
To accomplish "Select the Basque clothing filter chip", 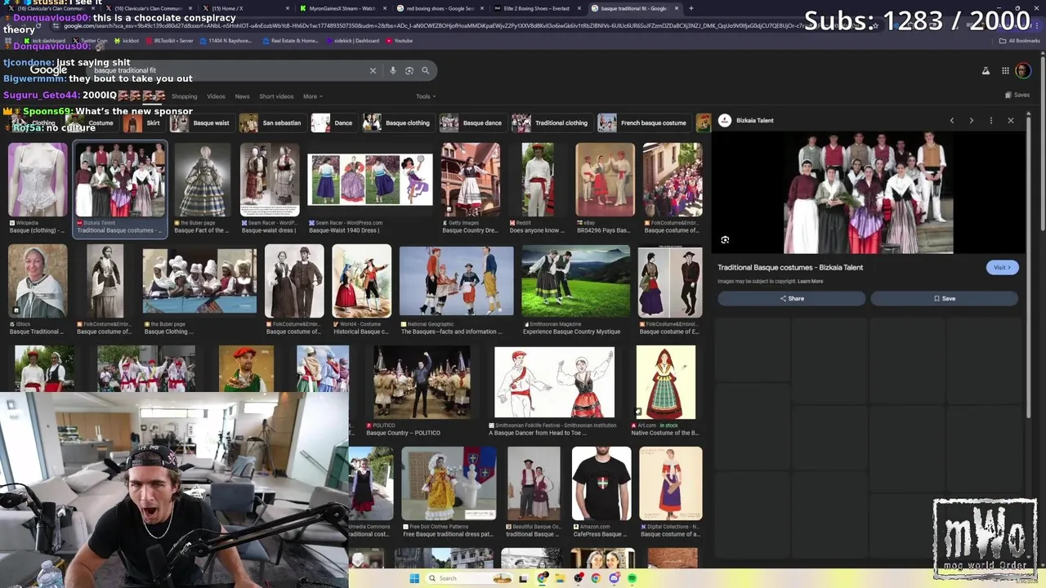I will [x=398, y=123].
